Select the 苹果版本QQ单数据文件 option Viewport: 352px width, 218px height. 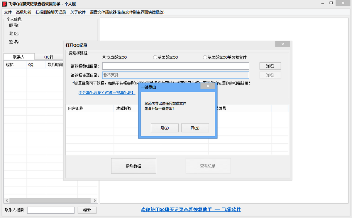225,57
